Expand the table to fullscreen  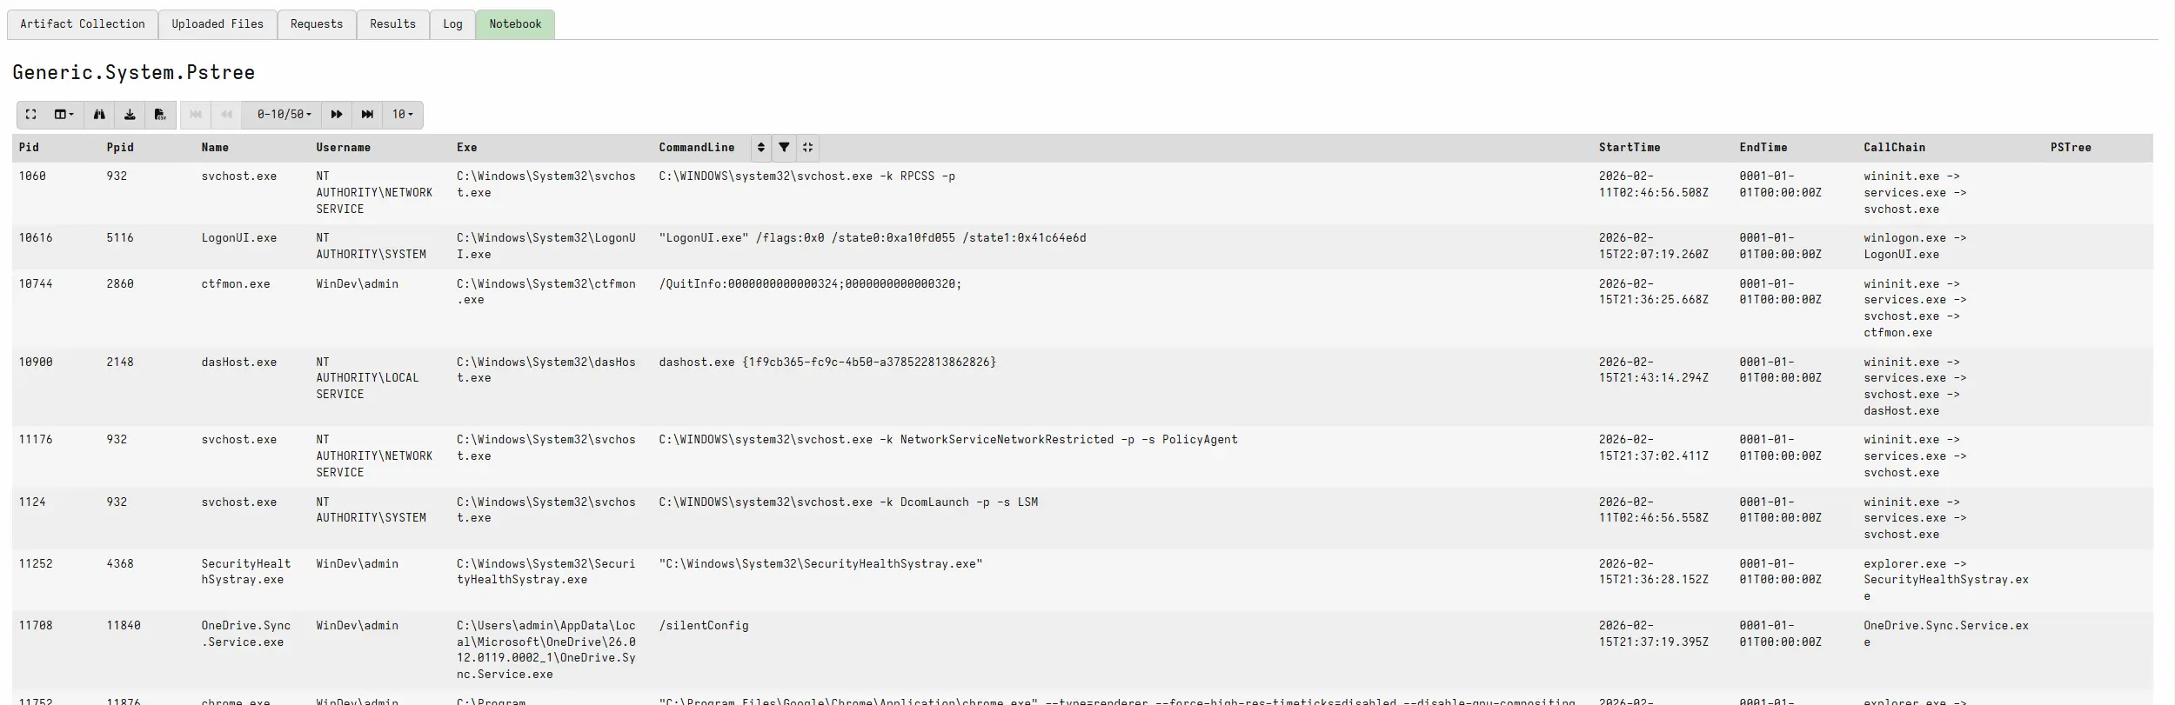click(x=31, y=115)
